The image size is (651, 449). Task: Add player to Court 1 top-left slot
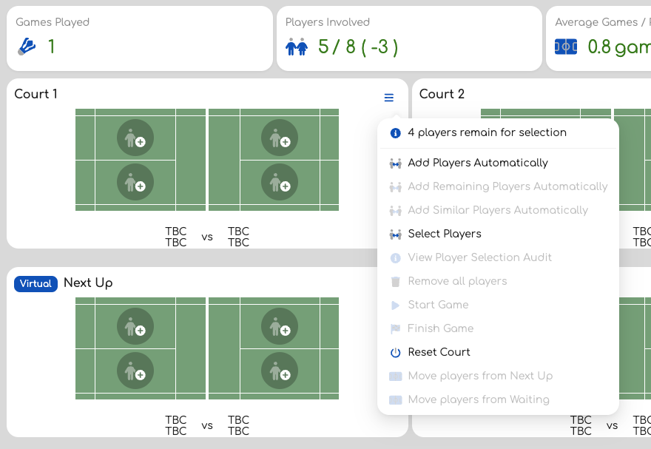pos(135,138)
